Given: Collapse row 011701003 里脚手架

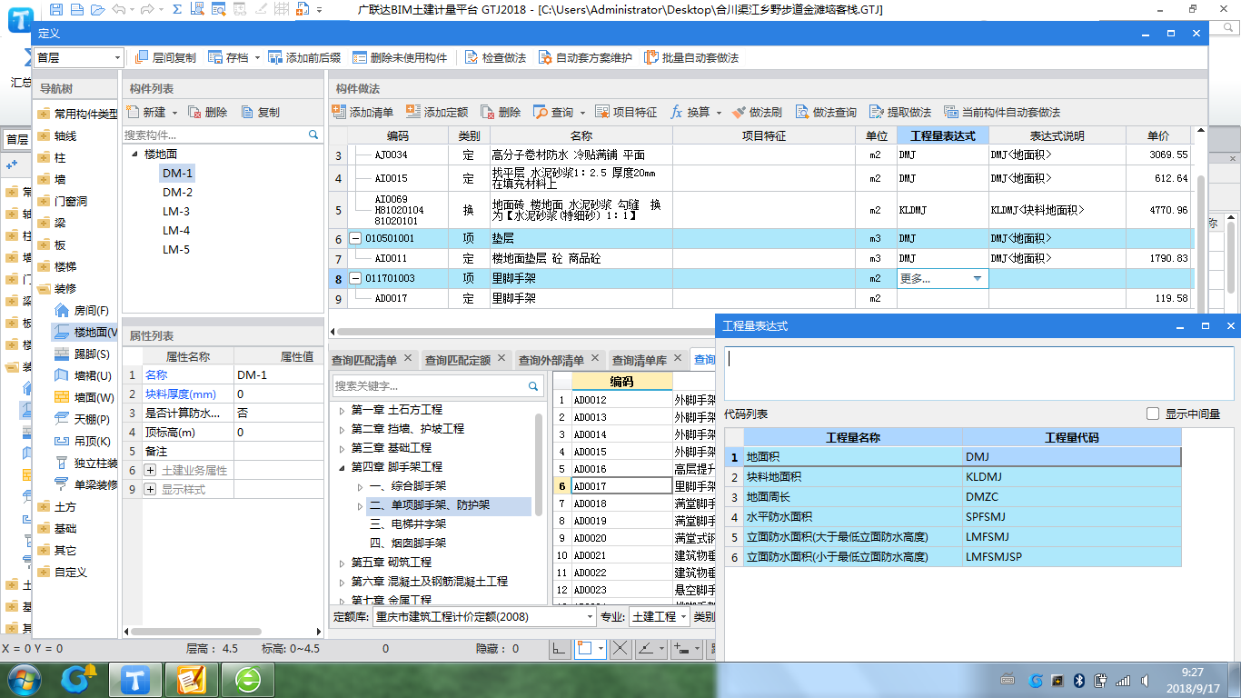Looking at the screenshot, I should pos(355,279).
